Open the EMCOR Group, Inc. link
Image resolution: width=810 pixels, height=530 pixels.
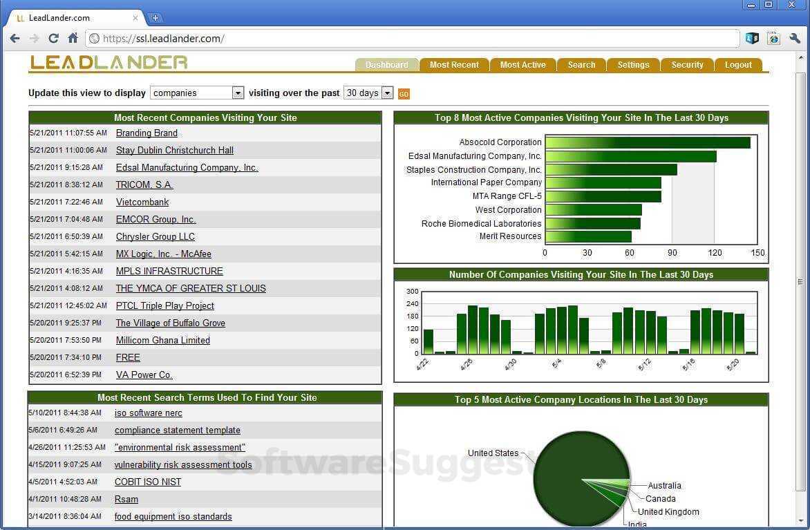click(156, 219)
